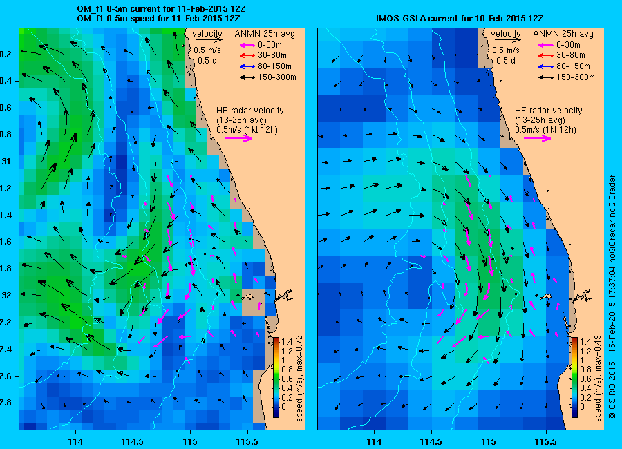
Task: Click the velocity scale arrow in left panel
Action: [209, 40]
